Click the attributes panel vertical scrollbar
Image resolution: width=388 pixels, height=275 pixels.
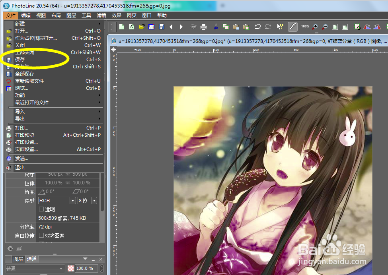click(x=102, y=192)
